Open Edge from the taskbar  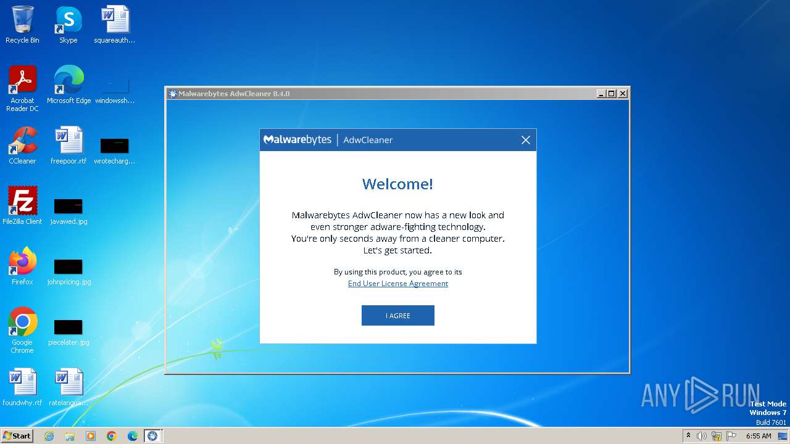[133, 436]
